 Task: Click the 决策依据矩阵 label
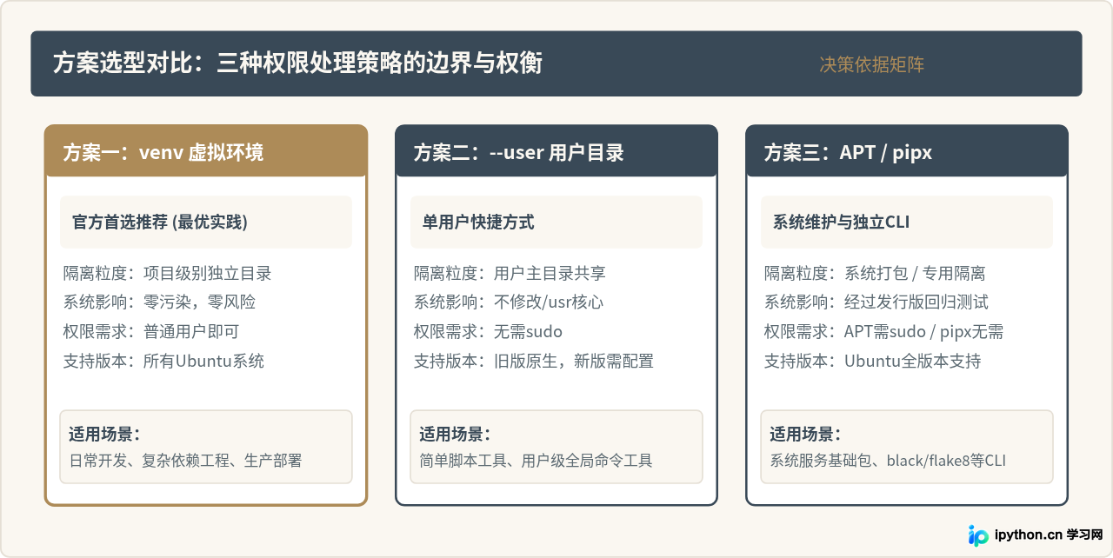coord(871,64)
